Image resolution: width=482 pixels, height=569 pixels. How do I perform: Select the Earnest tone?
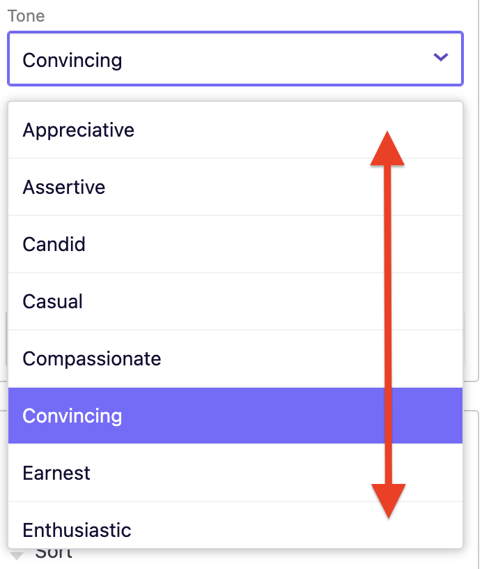click(x=56, y=473)
